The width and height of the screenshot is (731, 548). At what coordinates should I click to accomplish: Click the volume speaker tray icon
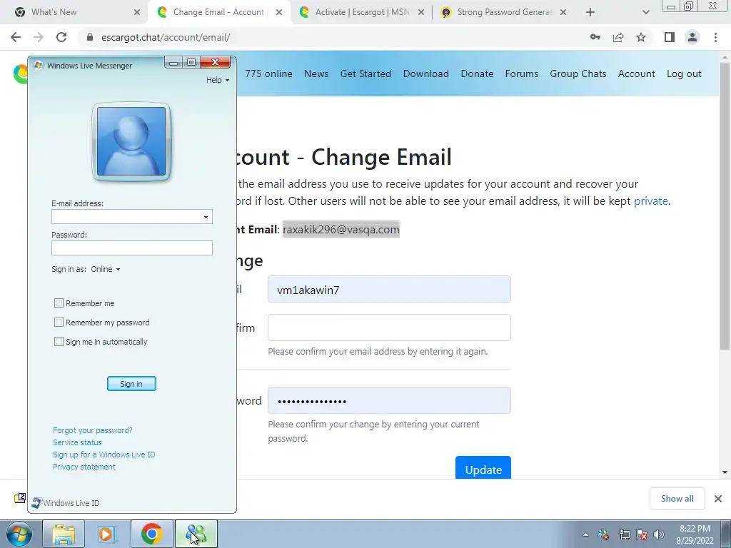pyautogui.click(x=659, y=534)
